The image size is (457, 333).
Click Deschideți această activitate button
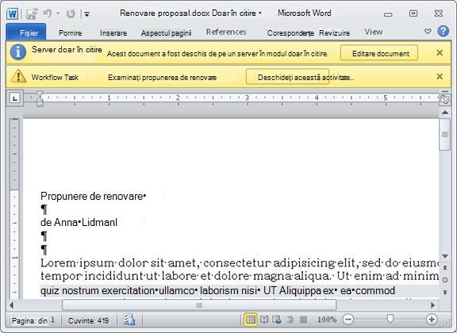pos(288,77)
